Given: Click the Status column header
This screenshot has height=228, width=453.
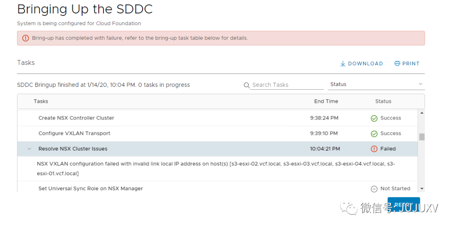Looking at the screenshot, I should point(383,101).
